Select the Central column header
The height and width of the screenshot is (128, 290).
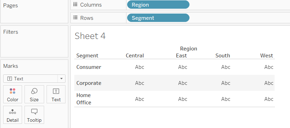(x=134, y=55)
